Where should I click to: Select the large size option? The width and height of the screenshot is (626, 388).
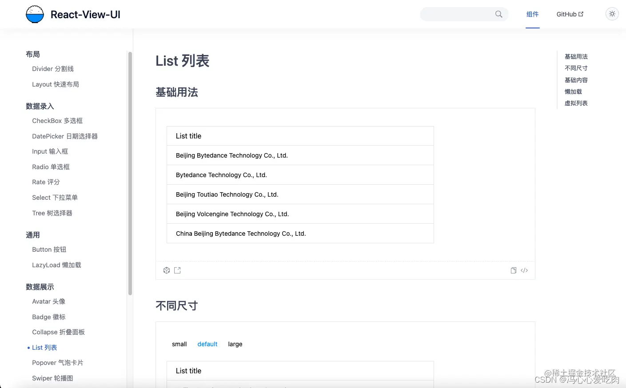click(x=235, y=344)
